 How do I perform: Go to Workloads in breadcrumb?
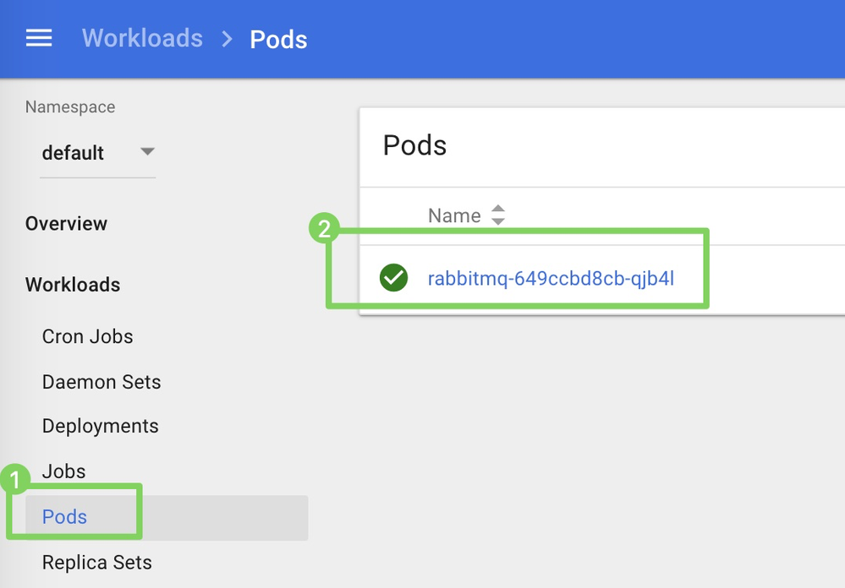pyautogui.click(x=142, y=39)
